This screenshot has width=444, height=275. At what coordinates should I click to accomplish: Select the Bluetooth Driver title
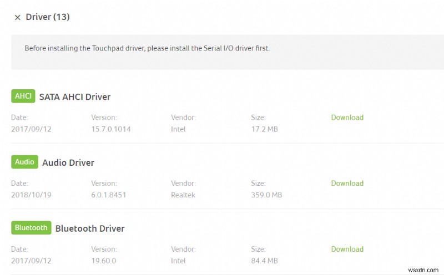coord(90,228)
